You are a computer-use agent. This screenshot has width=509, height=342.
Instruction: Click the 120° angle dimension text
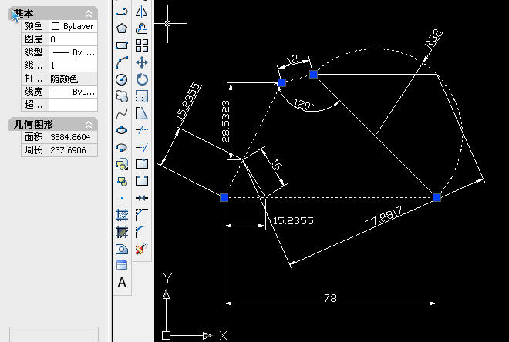tap(304, 105)
